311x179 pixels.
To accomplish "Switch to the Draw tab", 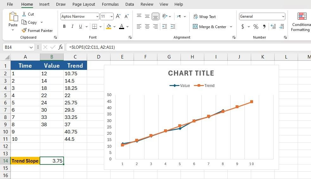I will tap(61, 4).
